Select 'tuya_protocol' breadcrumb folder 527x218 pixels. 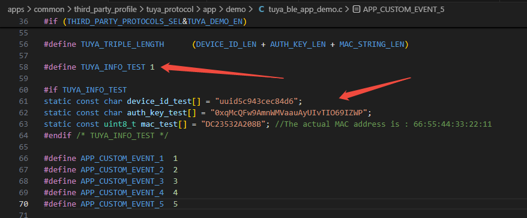[x=170, y=10]
